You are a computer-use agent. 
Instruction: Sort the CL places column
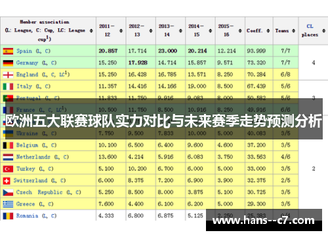[324, 31]
